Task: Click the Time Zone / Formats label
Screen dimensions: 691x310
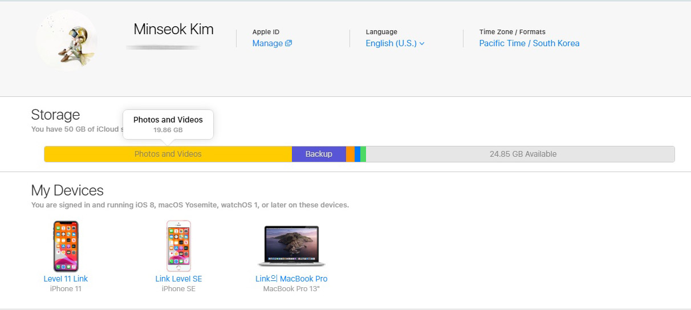Action: 513,32
